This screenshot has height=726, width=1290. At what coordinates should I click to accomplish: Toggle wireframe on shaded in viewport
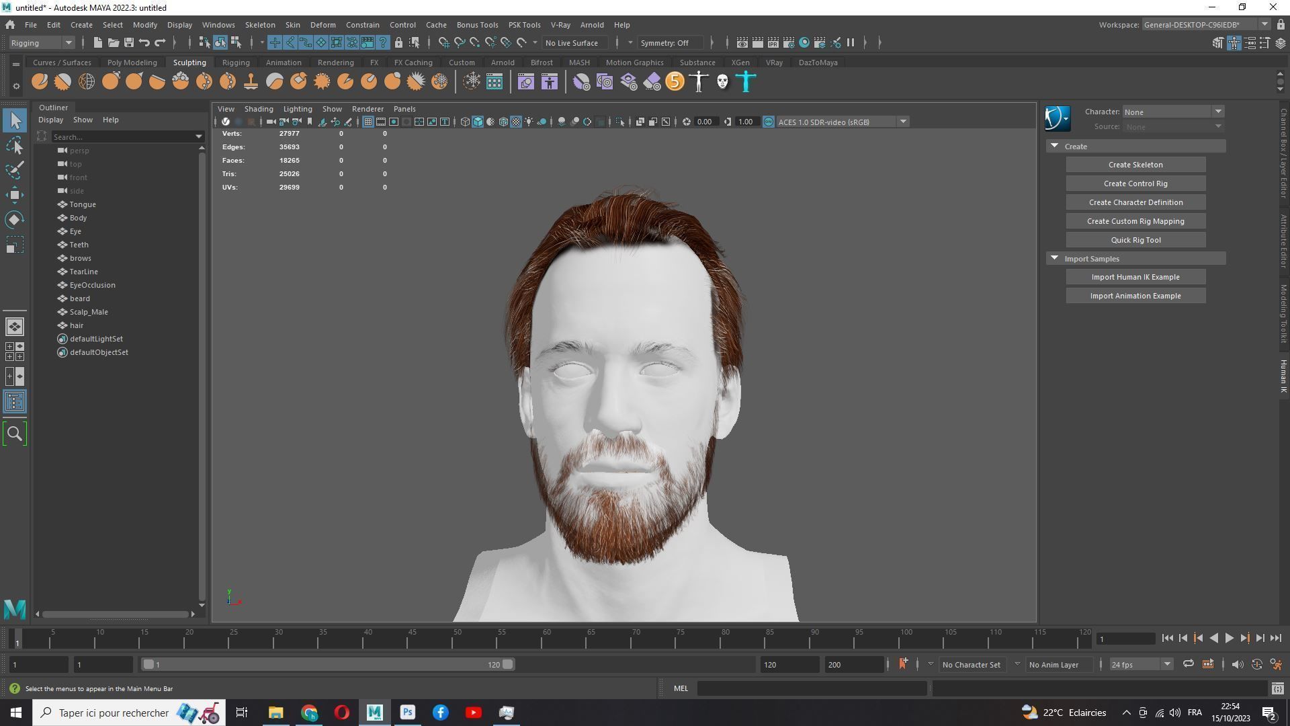(x=503, y=122)
